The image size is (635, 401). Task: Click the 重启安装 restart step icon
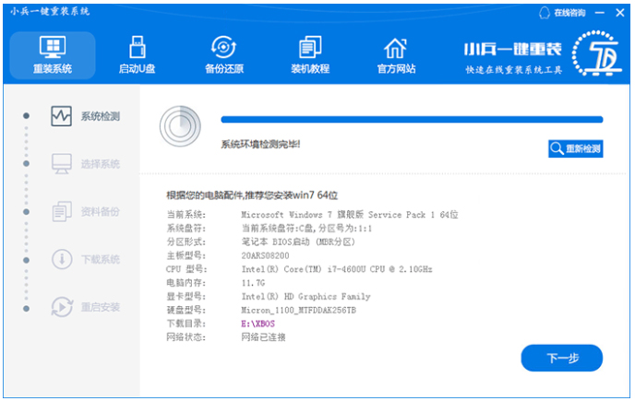[62, 306]
